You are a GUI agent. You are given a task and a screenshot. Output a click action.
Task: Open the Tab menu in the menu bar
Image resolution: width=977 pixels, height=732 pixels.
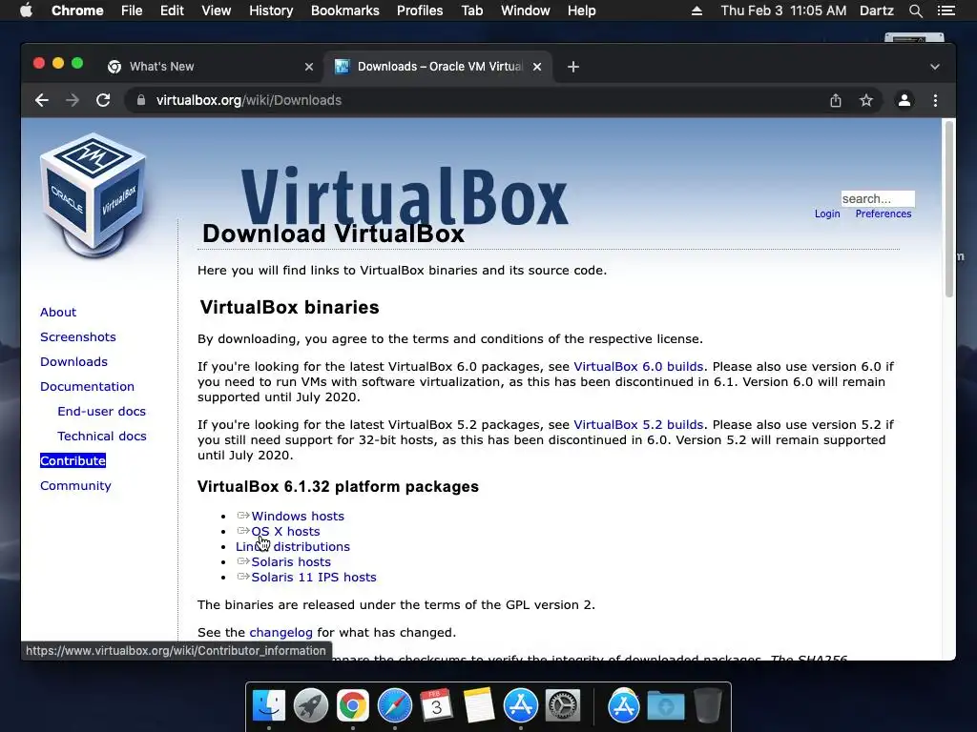click(471, 10)
